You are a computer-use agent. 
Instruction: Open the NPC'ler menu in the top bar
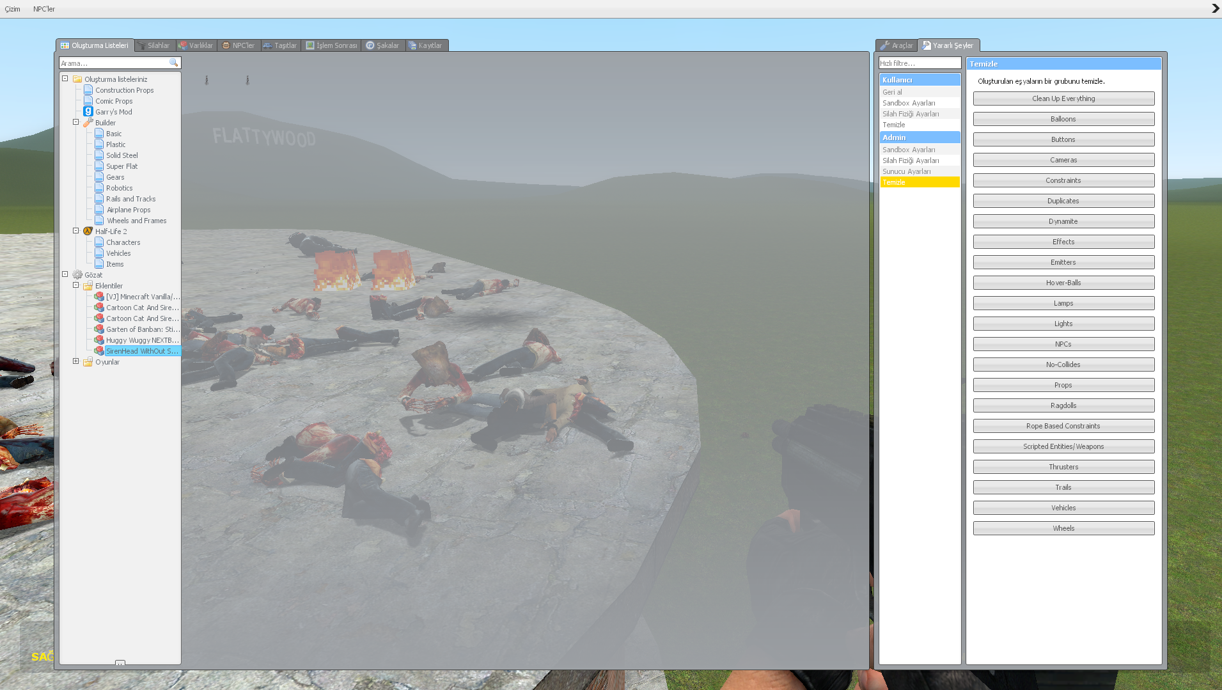click(x=44, y=9)
